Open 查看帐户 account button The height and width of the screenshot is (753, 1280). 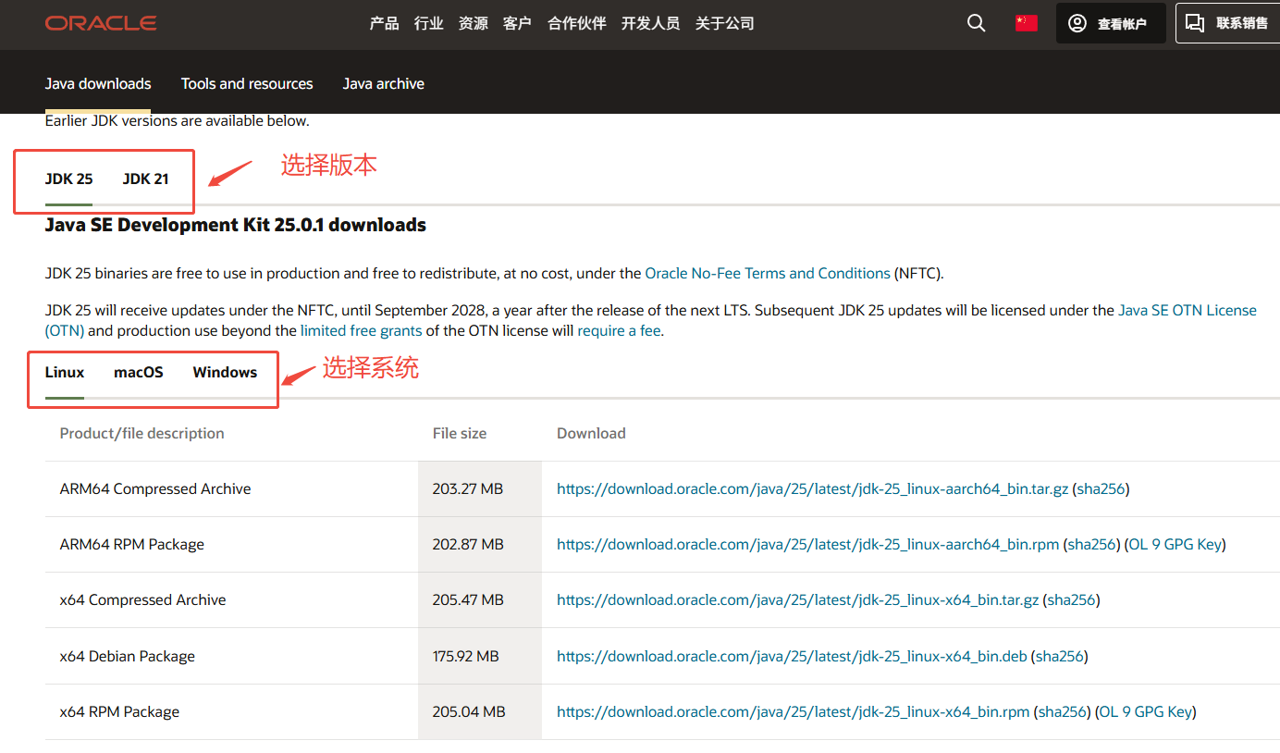1111,23
